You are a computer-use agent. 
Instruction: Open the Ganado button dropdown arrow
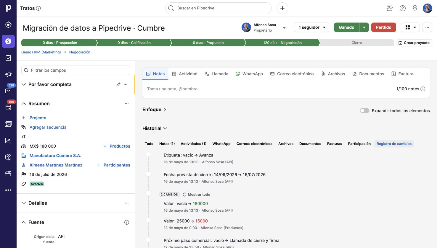pos(364,27)
